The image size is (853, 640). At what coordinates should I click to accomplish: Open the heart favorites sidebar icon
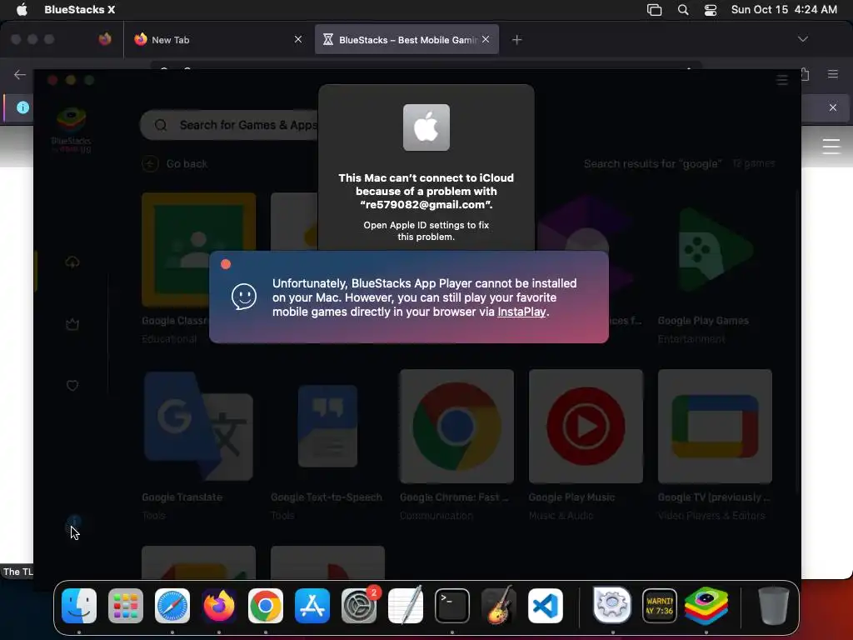coord(72,386)
